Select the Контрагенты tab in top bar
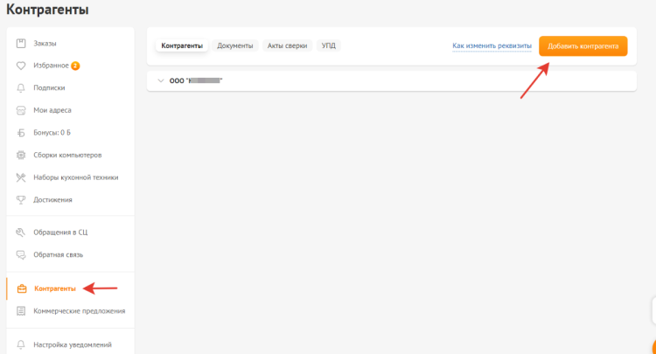The image size is (656, 354). click(182, 45)
